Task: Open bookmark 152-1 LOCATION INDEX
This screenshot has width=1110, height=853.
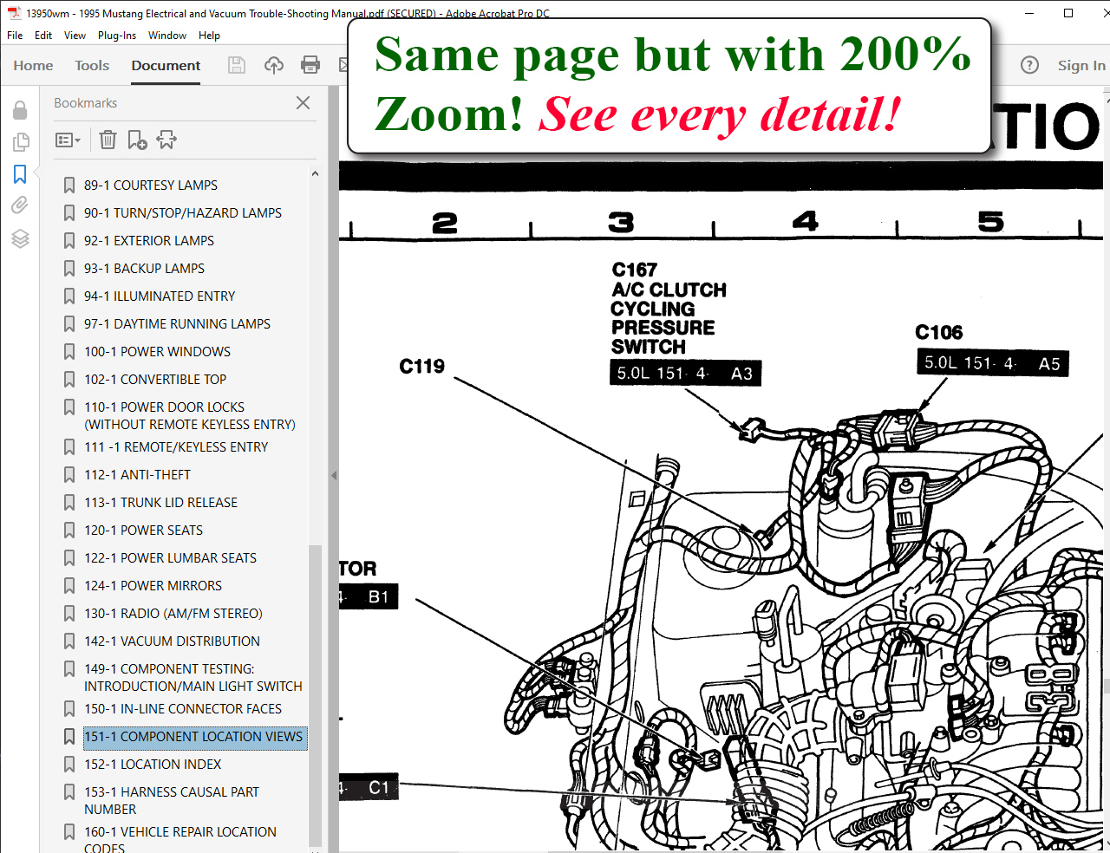Action: (153, 765)
